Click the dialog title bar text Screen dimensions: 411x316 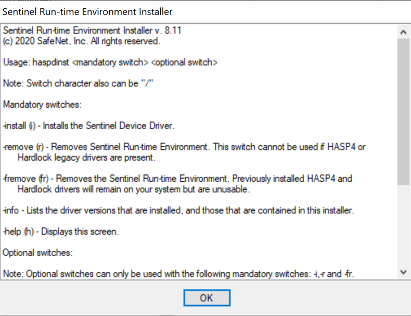(x=87, y=11)
